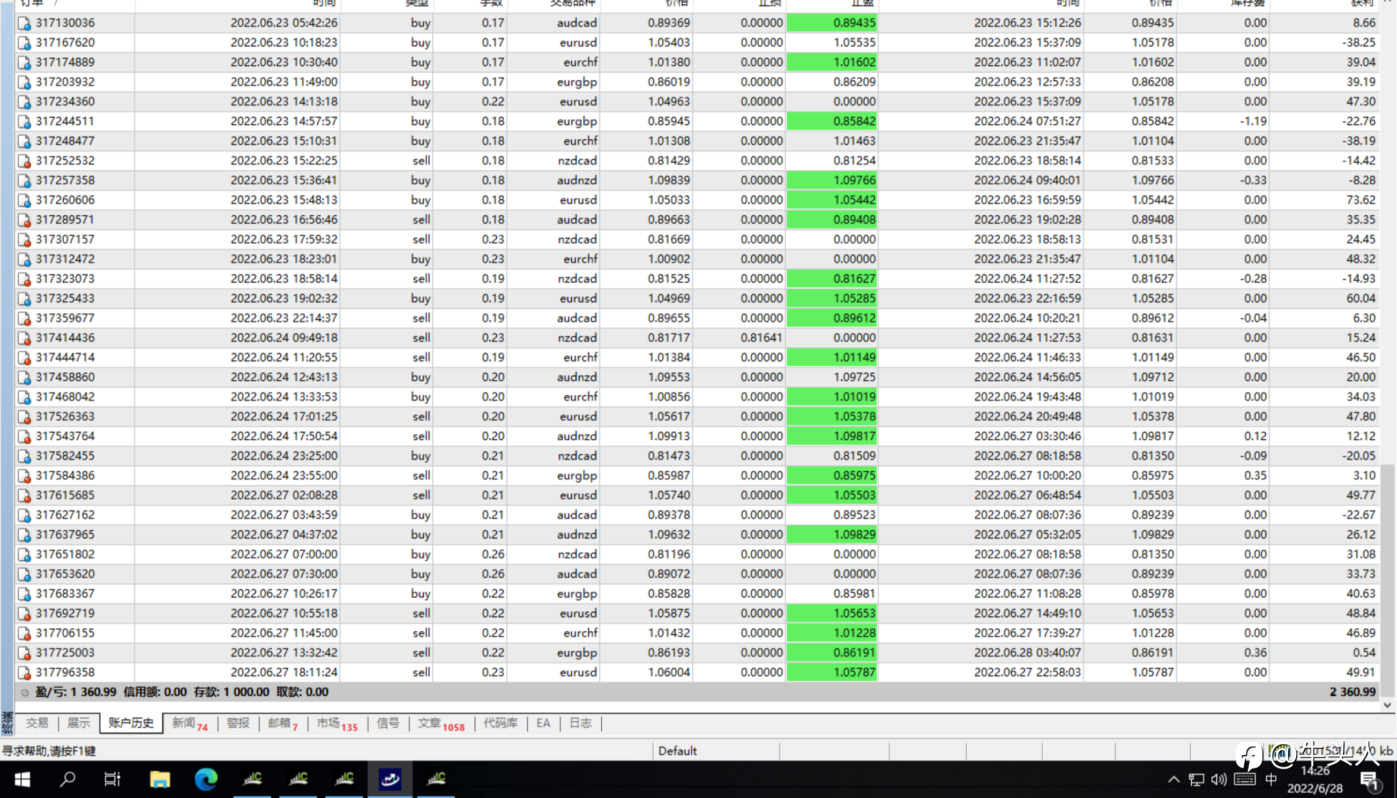Open the 市场 tab
This screenshot has height=798, width=1397.
click(337, 724)
